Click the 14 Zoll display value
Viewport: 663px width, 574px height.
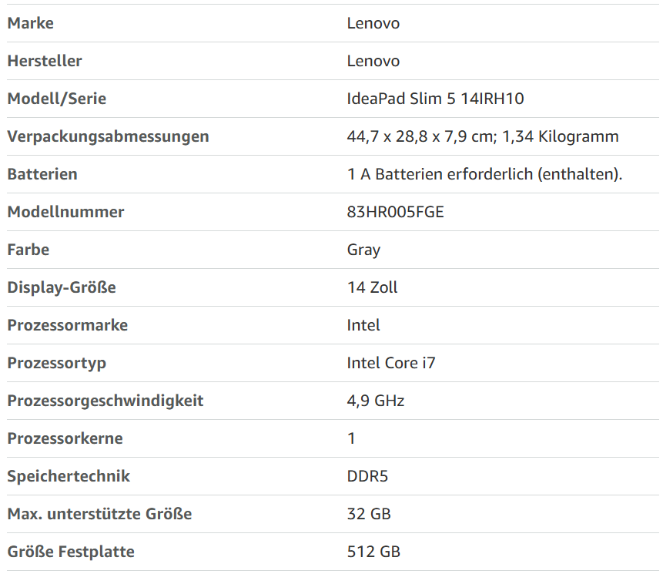pos(373,287)
